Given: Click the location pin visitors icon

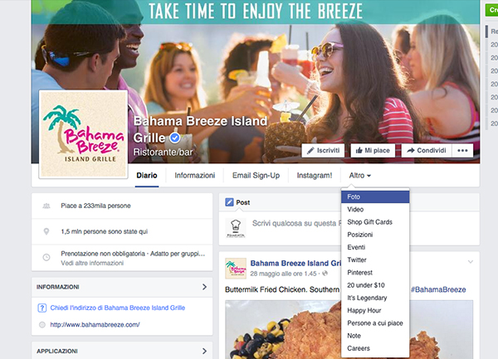Looking at the screenshot, I should pyautogui.click(x=46, y=231).
